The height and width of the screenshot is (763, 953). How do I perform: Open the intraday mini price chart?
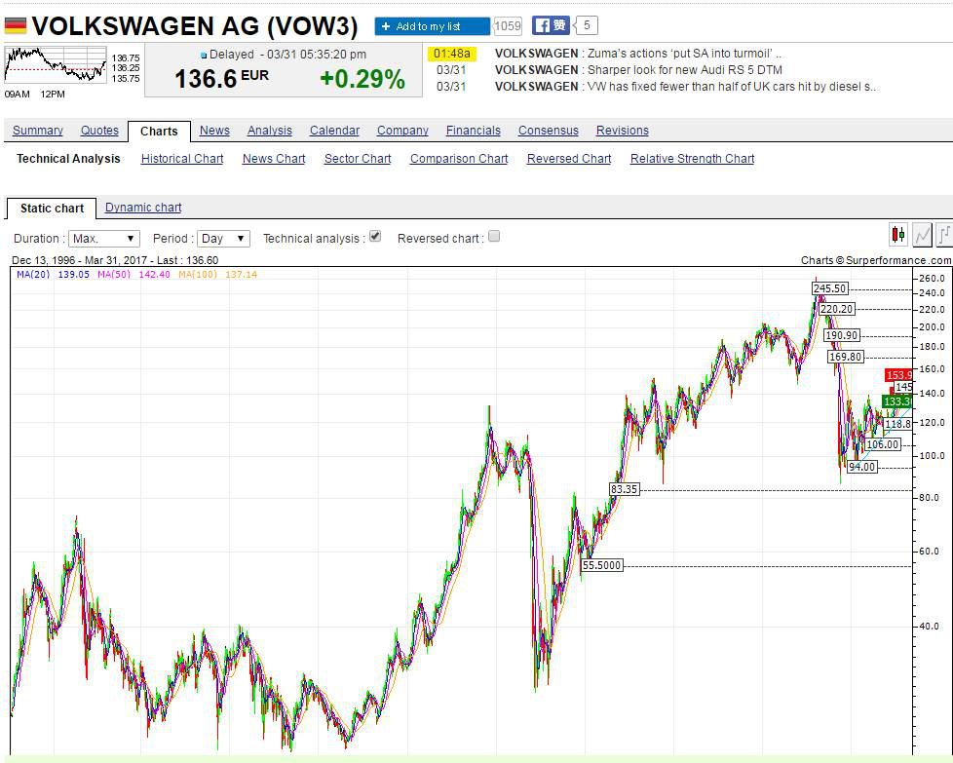pyautogui.click(x=56, y=65)
